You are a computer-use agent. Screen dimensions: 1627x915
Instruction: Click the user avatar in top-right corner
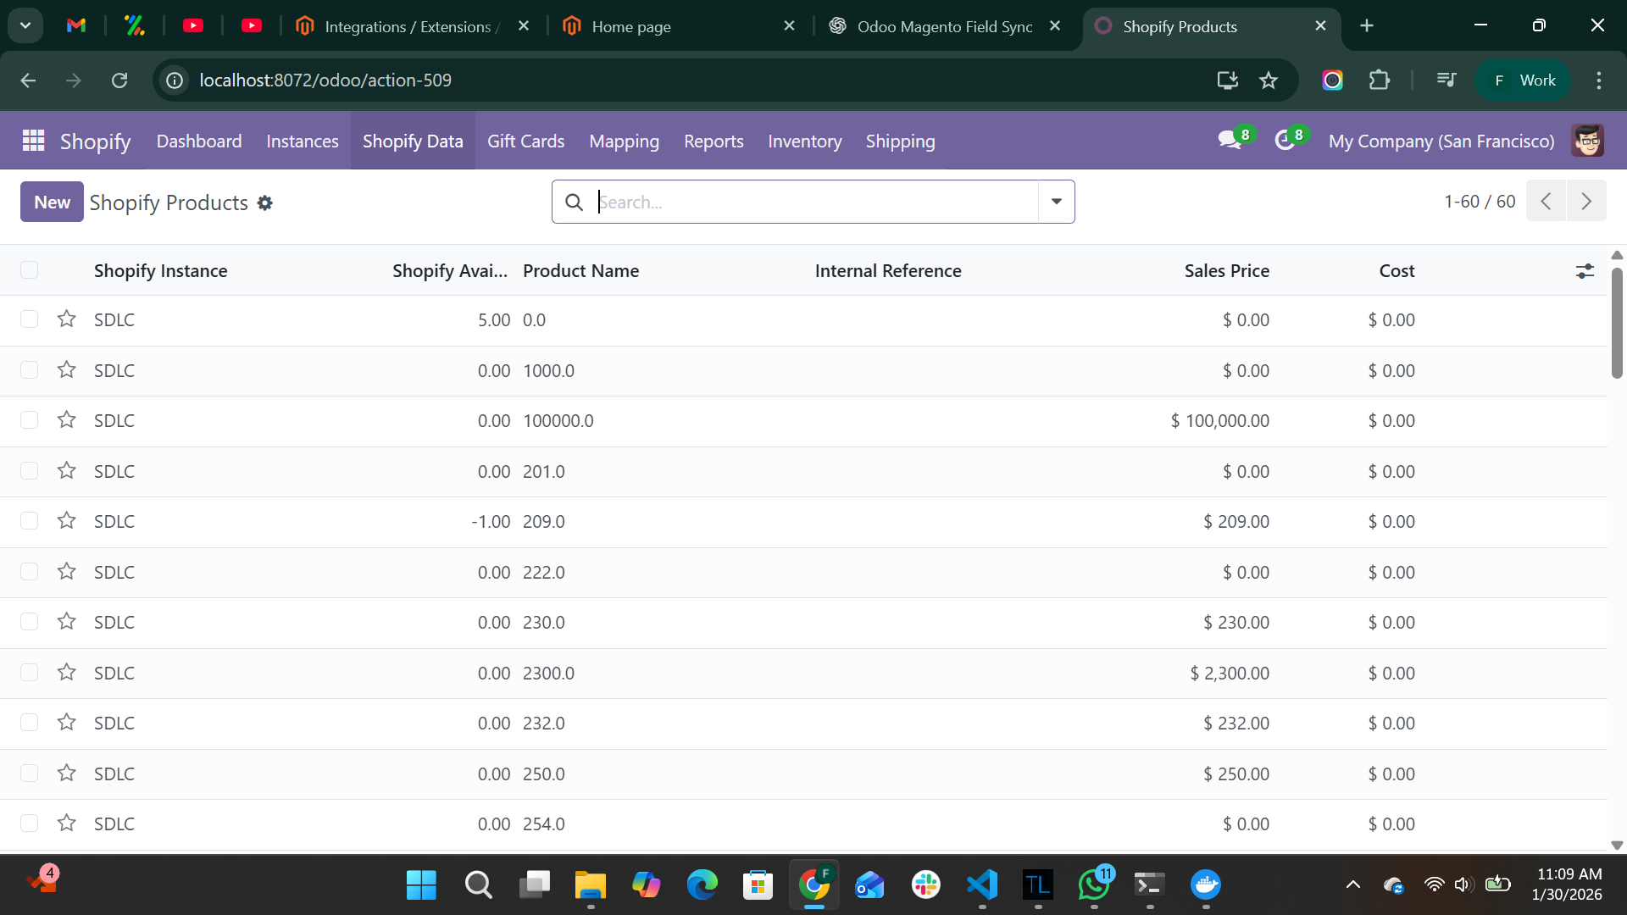point(1589,141)
